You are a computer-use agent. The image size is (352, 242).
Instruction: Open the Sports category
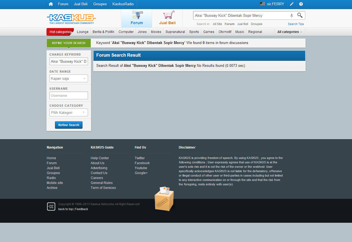click(194, 32)
